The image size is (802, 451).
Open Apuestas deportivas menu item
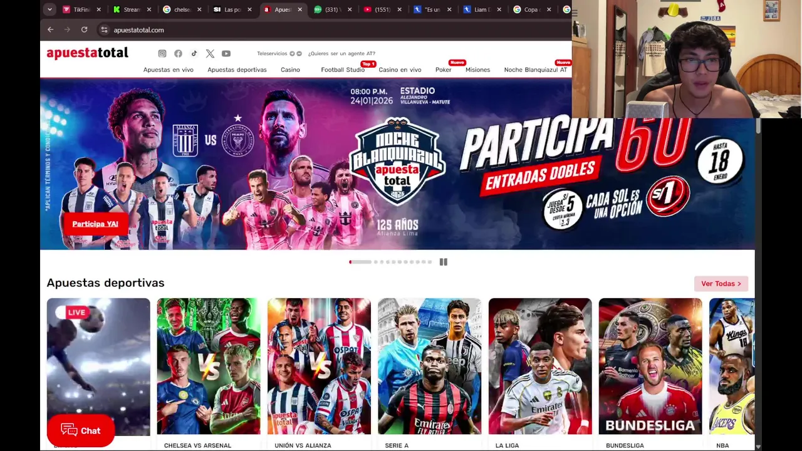(237, 70)
